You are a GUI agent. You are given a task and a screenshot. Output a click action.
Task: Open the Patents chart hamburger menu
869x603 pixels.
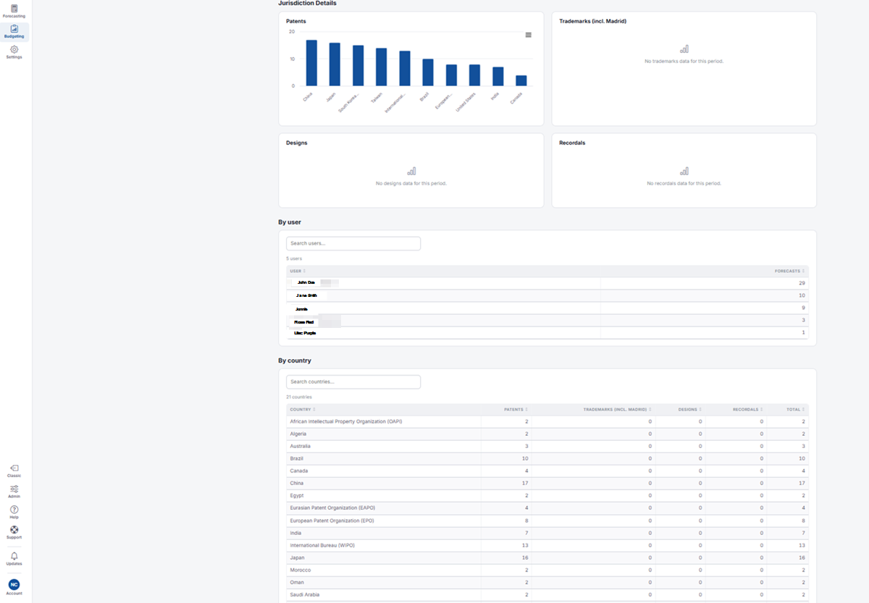tap(528, 35)
